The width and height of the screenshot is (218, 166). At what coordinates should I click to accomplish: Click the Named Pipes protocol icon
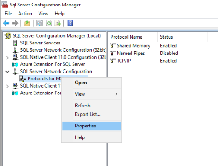click(113, 53)
